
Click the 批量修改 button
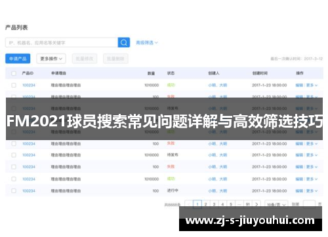[x=85, y=58]
